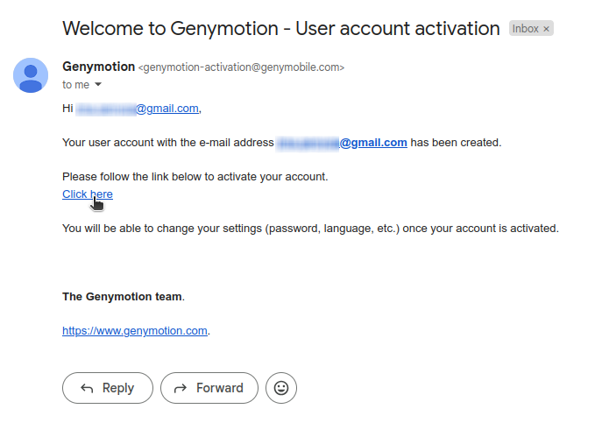This screenshot has width=602, height=430.
Task: Click the "Please follow the link below" sentence
Action: coord(195,177)
